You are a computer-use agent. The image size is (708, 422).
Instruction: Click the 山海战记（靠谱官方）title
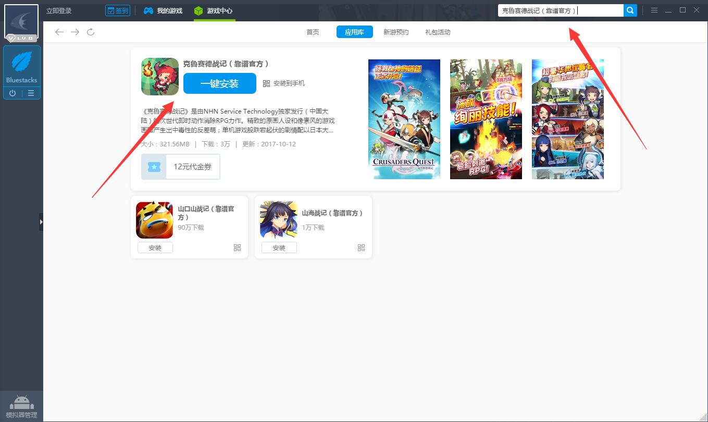[x=332, y=213]
